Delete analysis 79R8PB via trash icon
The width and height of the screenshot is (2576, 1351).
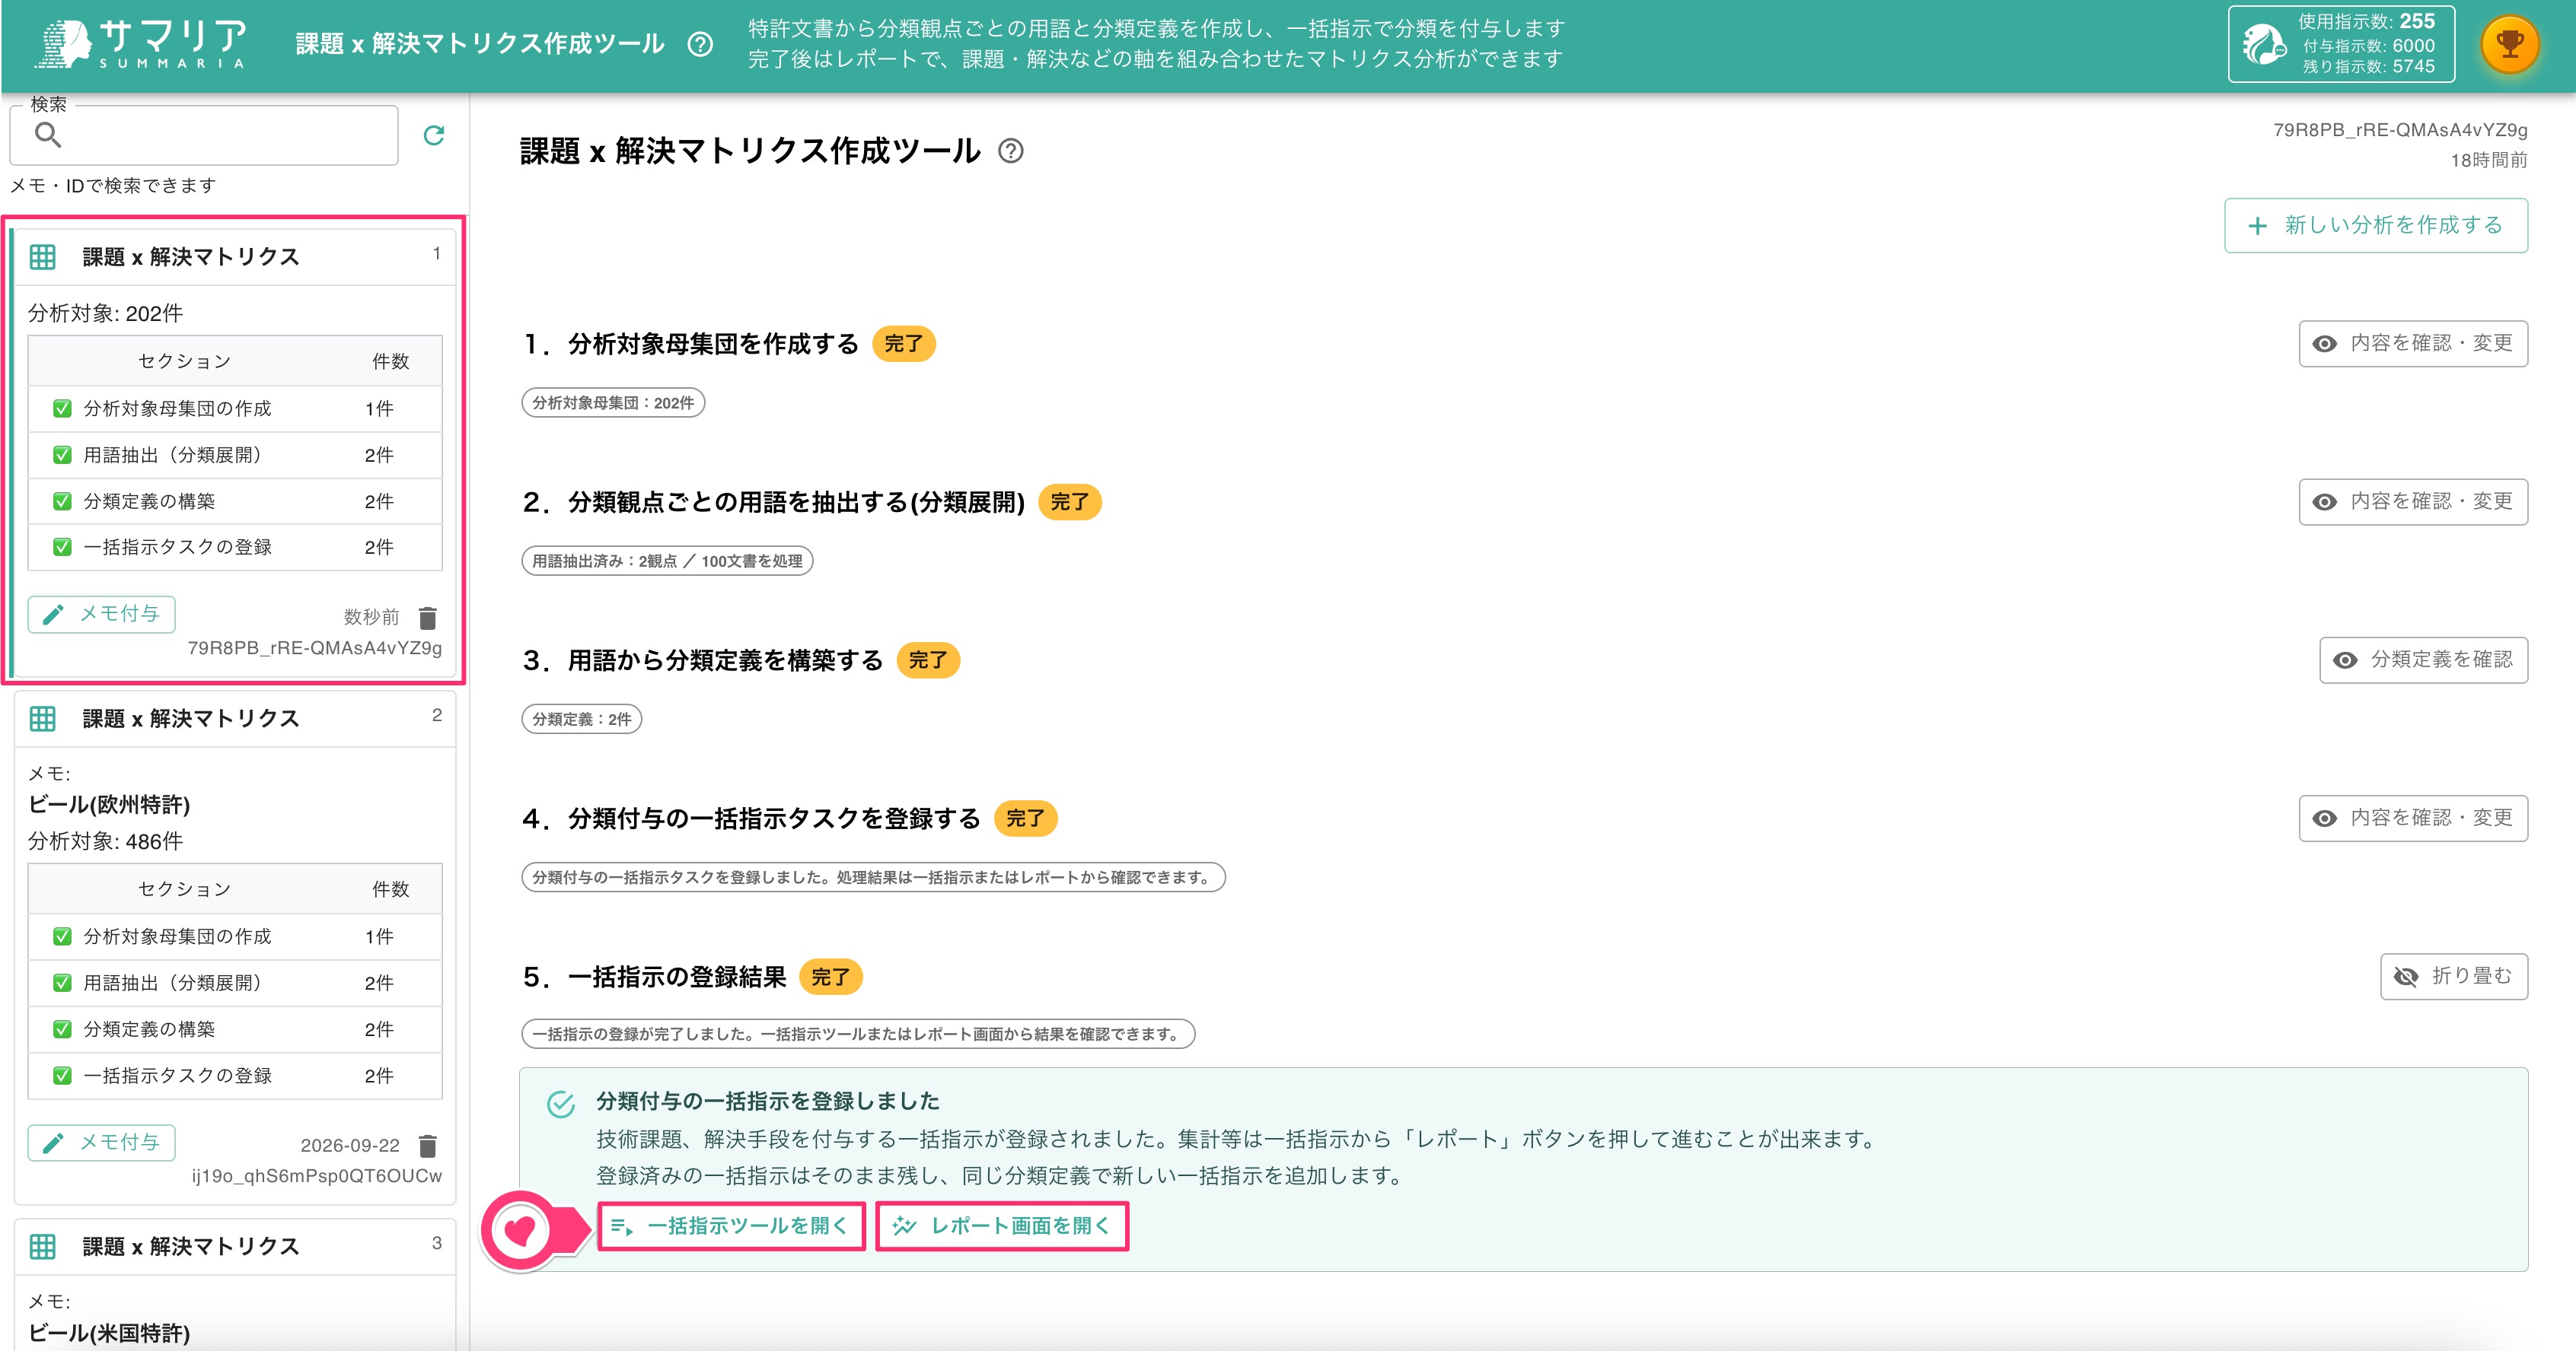pyautogui.click(x=428, y=618)
